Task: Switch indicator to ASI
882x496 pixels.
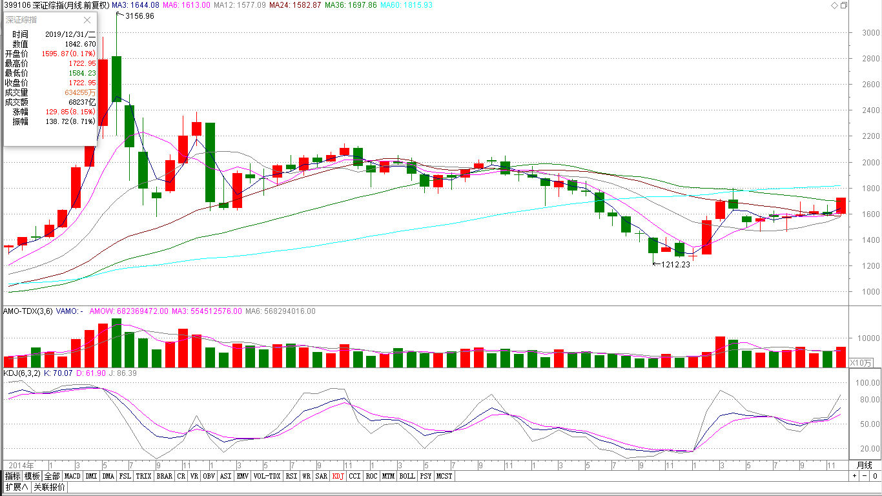Action: (x=225, y=476)
